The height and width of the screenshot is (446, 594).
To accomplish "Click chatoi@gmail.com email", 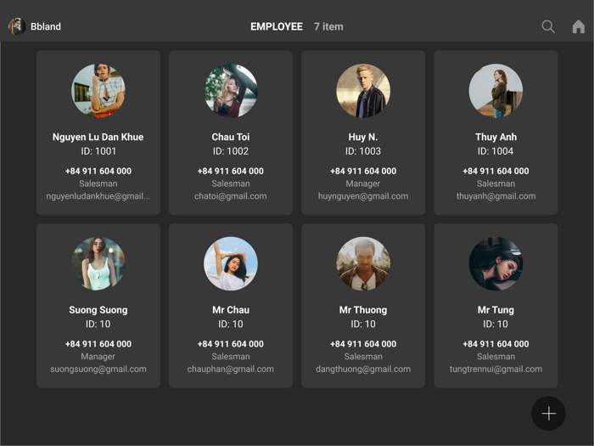I will click(231, 196).
